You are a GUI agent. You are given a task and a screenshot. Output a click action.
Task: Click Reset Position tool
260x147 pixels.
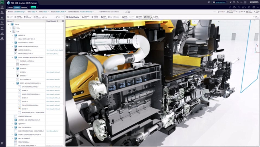point(156,17)
